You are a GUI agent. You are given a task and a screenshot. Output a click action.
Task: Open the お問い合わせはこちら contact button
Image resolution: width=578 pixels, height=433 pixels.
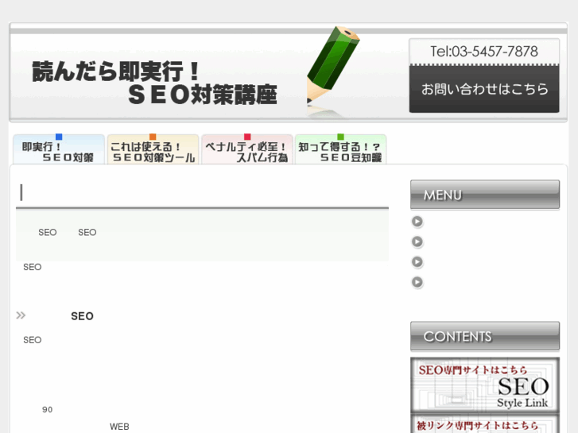[x=484, y=89]
